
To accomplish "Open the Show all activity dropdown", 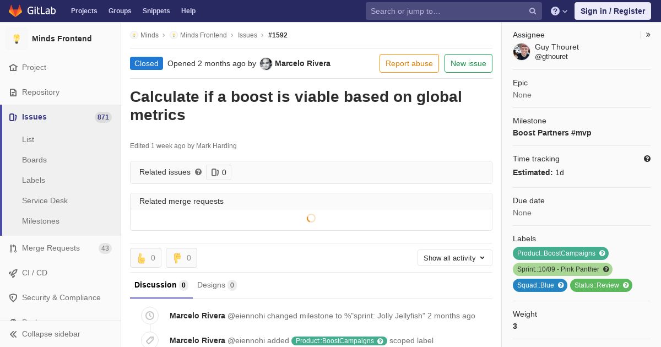I will coord(455,258).
